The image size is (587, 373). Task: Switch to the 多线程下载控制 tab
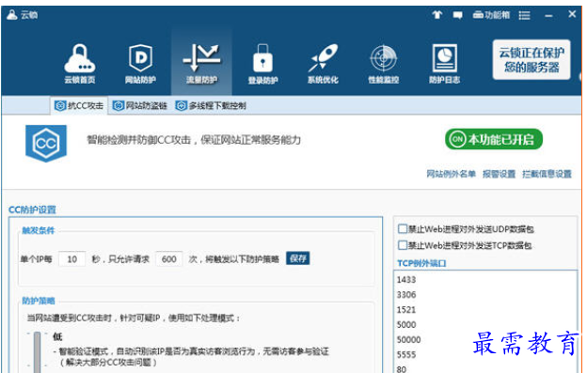point(211,106)
